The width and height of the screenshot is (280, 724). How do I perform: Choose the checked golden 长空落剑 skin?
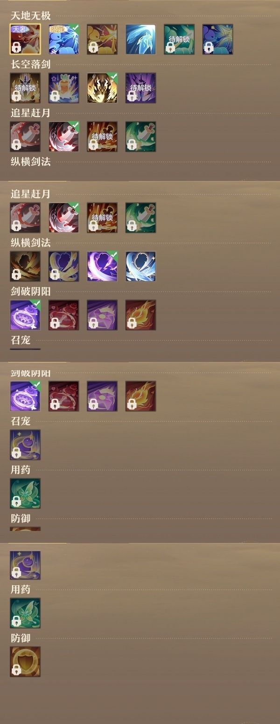pos(102,88)
